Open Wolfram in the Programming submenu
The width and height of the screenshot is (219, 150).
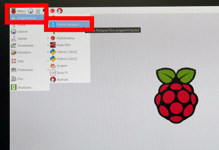pyautogui.click(x=70, y=80)
